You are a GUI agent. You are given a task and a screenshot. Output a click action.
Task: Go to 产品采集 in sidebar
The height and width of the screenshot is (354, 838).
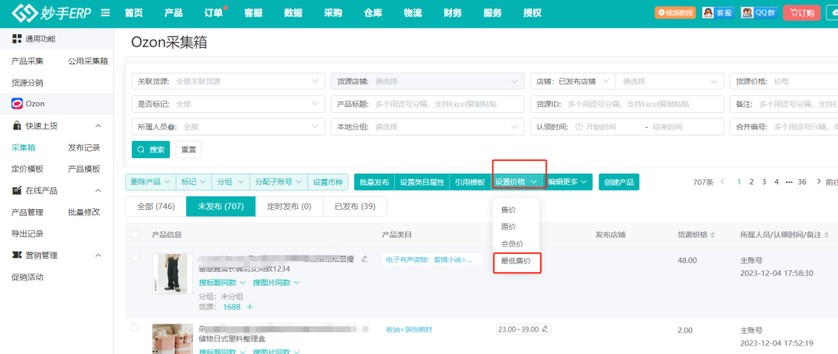27,61
